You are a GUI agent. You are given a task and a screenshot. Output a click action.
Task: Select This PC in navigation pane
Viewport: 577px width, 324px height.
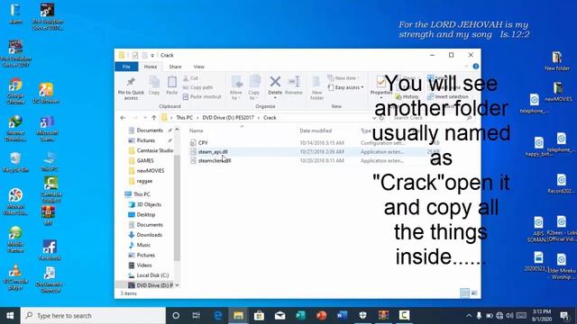pos(142,194)
